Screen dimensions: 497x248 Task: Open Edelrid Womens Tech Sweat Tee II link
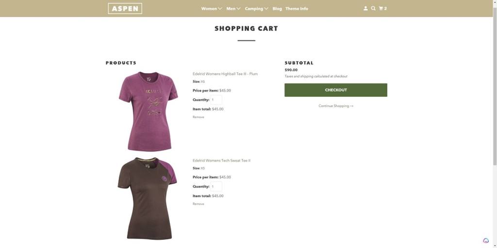click(x=221, y=160)
